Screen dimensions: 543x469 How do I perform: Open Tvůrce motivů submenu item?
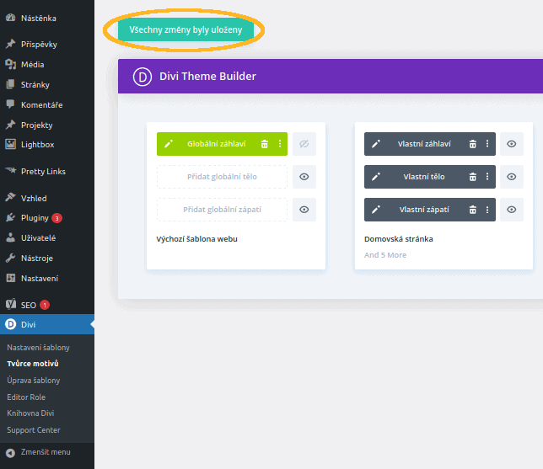click(x=33, y=364)
